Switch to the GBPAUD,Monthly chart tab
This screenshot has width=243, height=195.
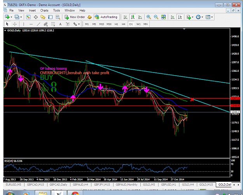click(126, 185)
